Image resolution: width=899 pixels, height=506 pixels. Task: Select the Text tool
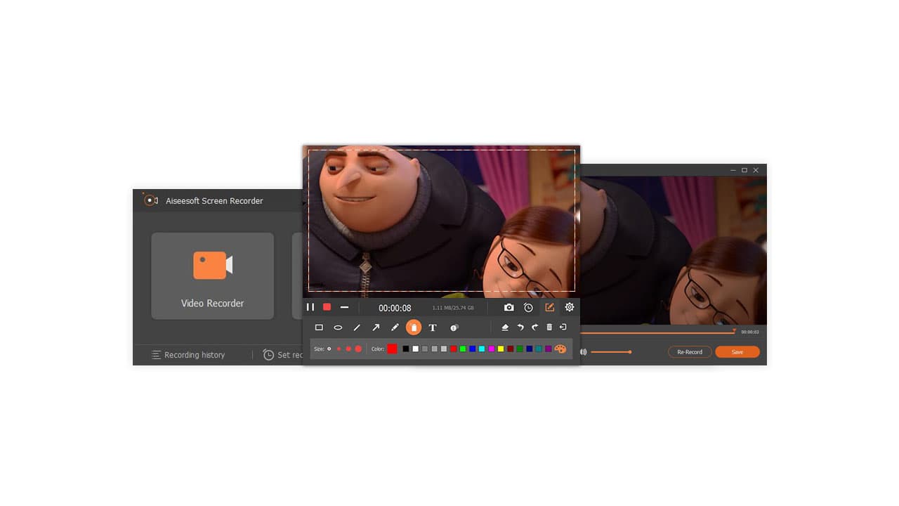click(x=432, y=327)
